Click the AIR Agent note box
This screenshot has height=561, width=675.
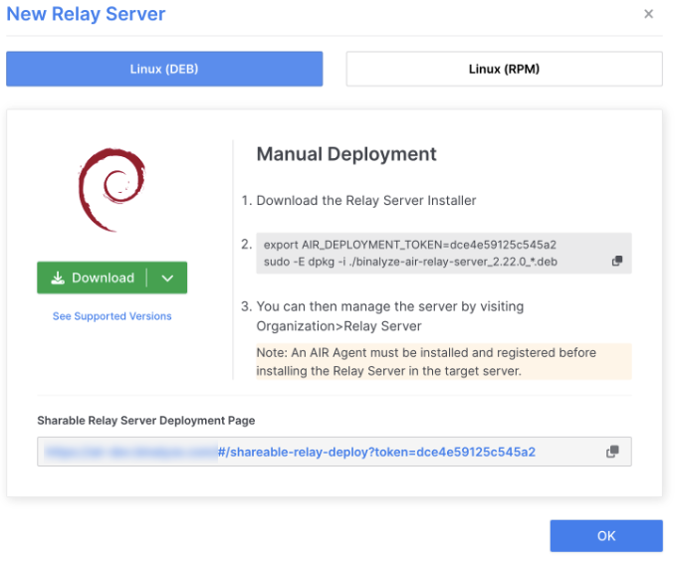443,362
